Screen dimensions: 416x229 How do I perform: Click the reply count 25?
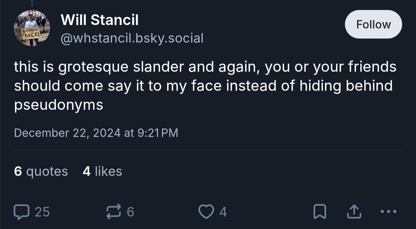click(x=42, y=212)
